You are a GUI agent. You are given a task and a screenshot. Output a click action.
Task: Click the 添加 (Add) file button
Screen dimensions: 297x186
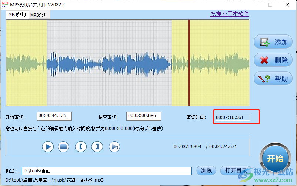[273, 42]
